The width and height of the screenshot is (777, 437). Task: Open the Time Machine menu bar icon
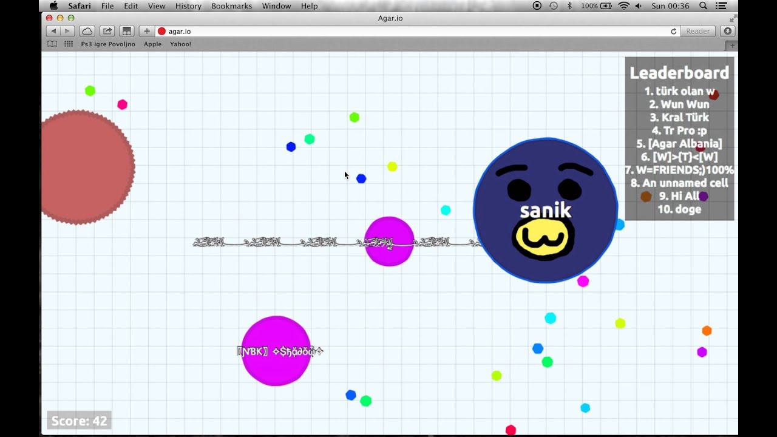(x=553, y=5)
